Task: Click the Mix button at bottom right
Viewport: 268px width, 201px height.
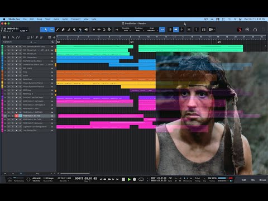Action: (253, 180)
